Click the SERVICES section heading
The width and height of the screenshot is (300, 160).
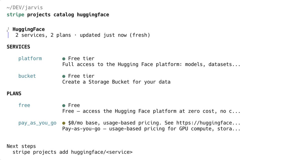coord(18,47)
